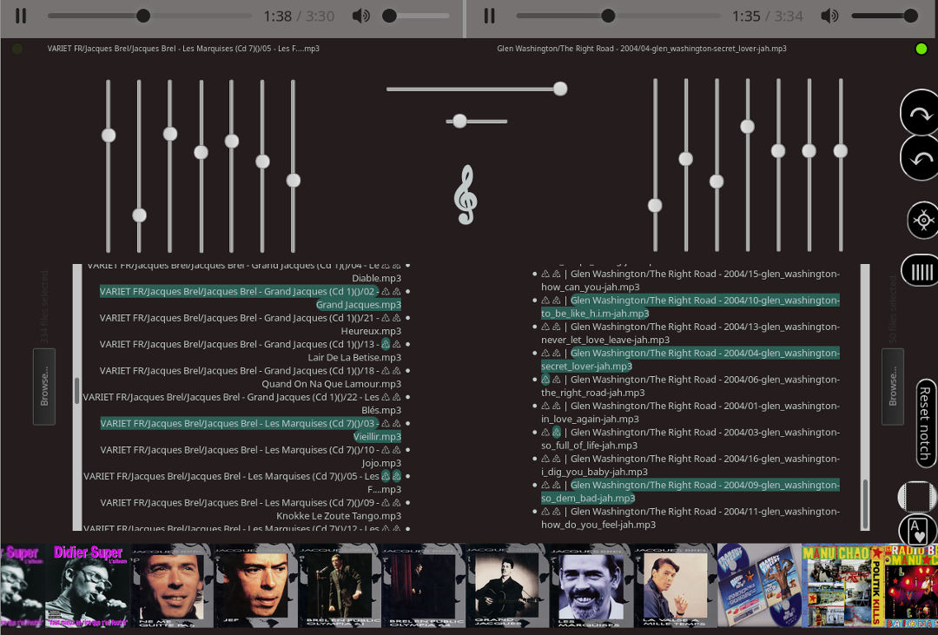This screenshot has height=635, width=938.
Task: Toggle highlighted marker icon on the_right_road-jah.mp3 row
Action: [x=545, y=380]
